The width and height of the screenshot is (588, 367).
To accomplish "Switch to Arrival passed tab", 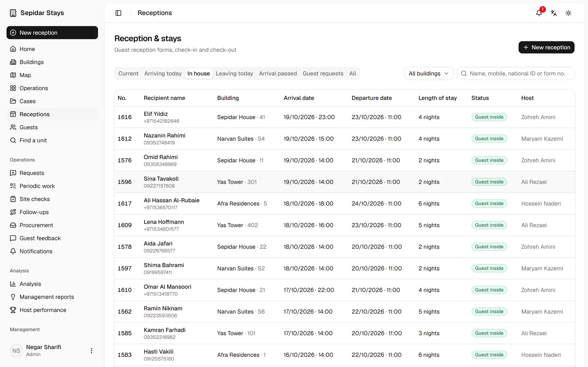I will coord(278,73).
